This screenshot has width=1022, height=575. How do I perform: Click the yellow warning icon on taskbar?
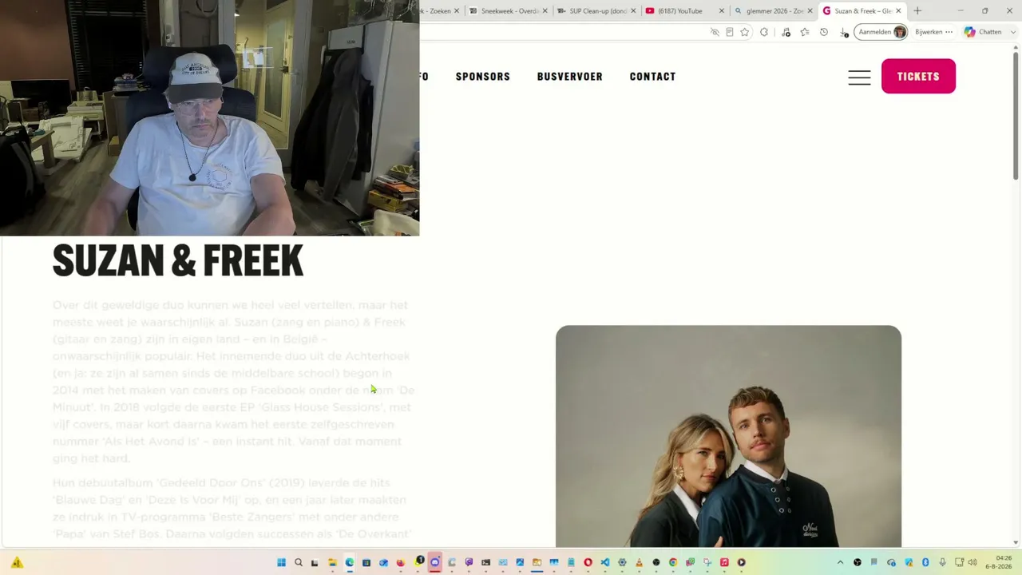tap(17, 562)
